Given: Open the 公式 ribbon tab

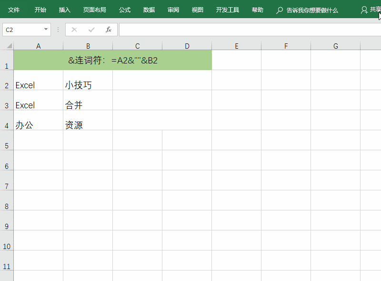Looking at the screenshot, I should pos(125,10).
